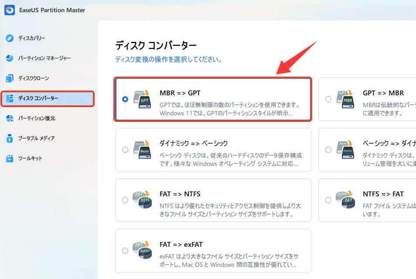Screen dimensions: 416x279
Task: Click the exFAT はより大きな description text
Action: (x=228, y=260)
